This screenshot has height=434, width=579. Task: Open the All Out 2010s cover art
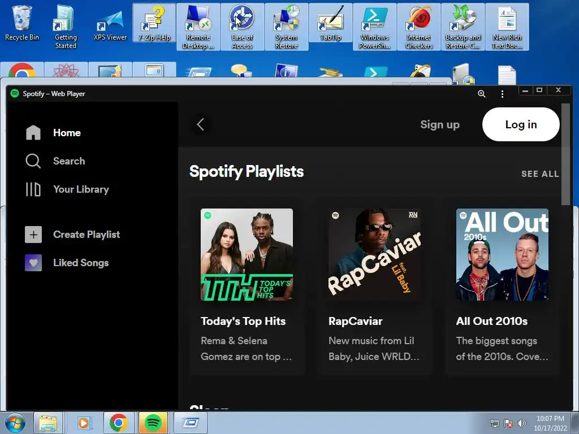pos(502,255)
